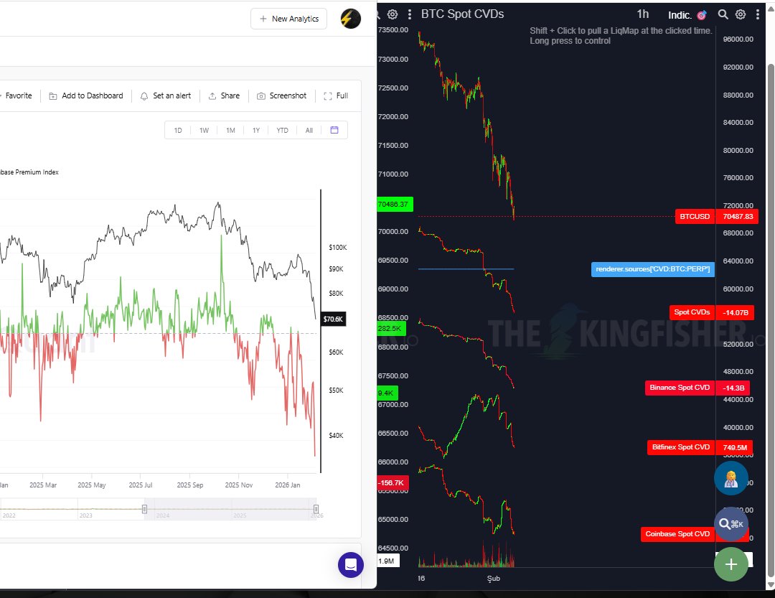The image size is (775, 598).
Task: Click the $70.6K current price label
Action: [333, 319]
